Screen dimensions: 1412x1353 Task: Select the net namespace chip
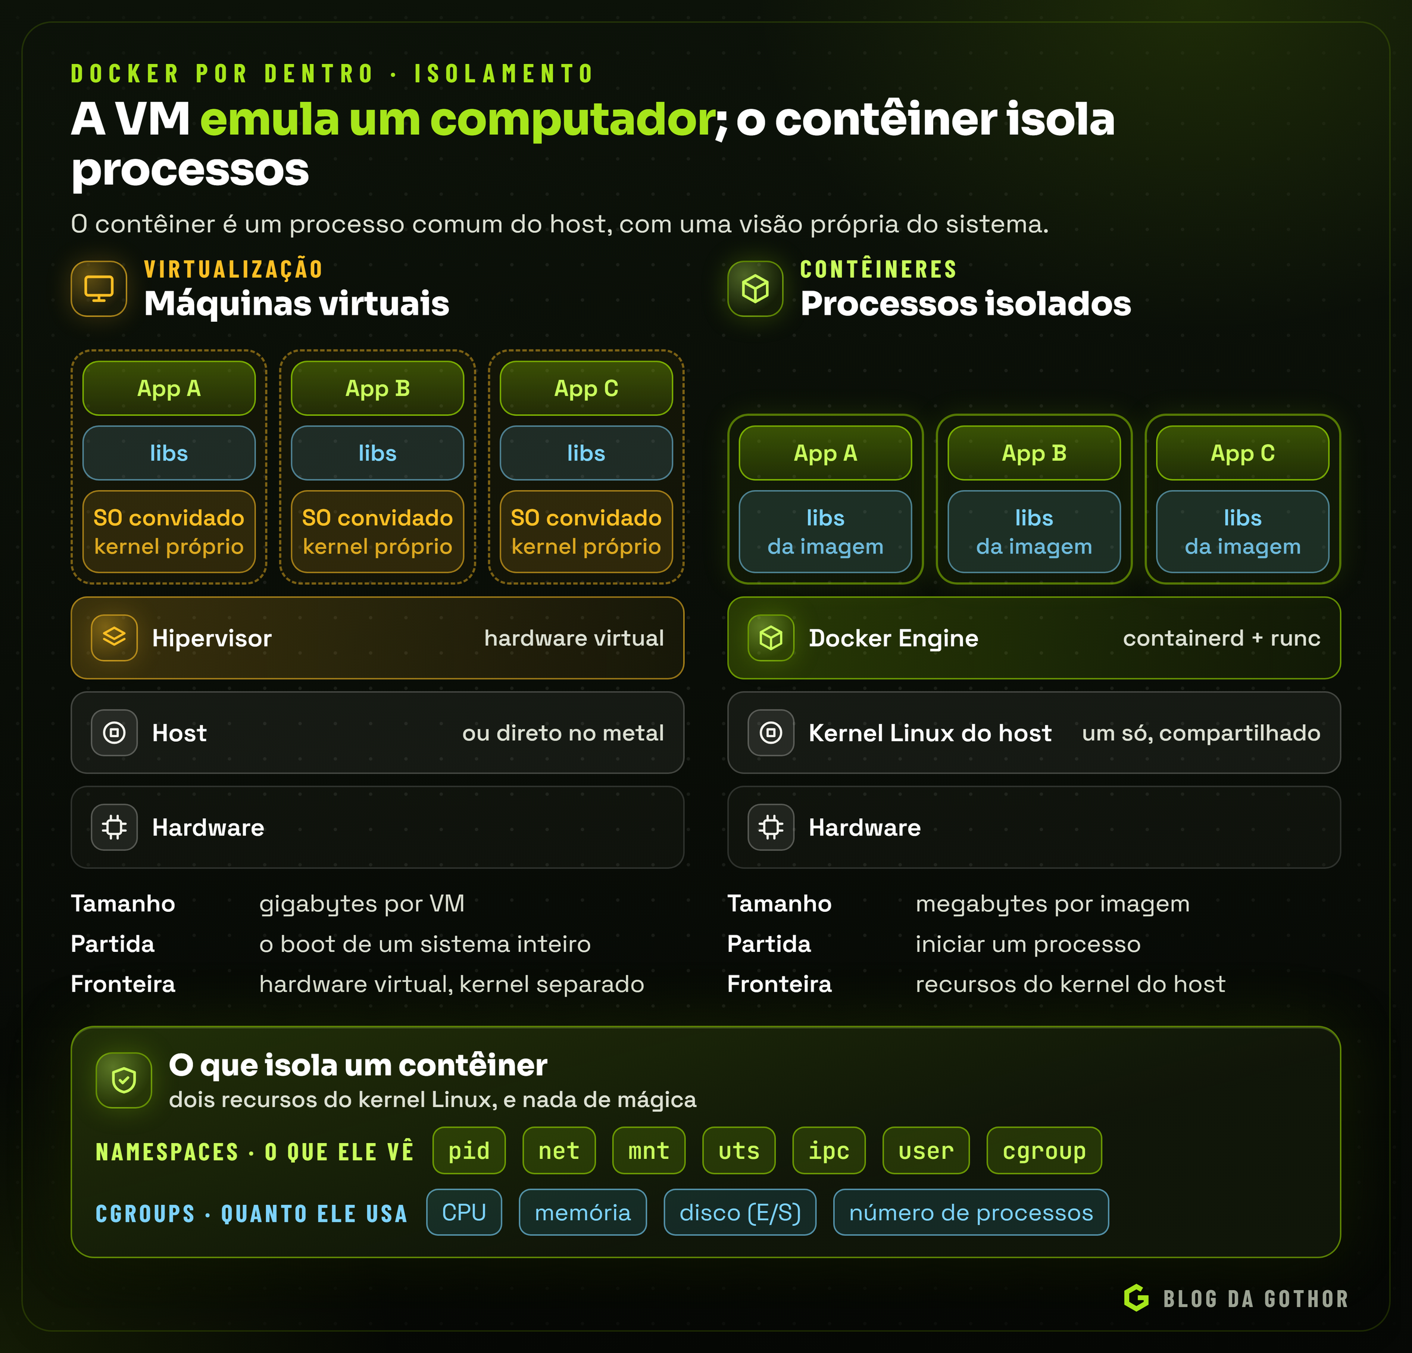559,1151
